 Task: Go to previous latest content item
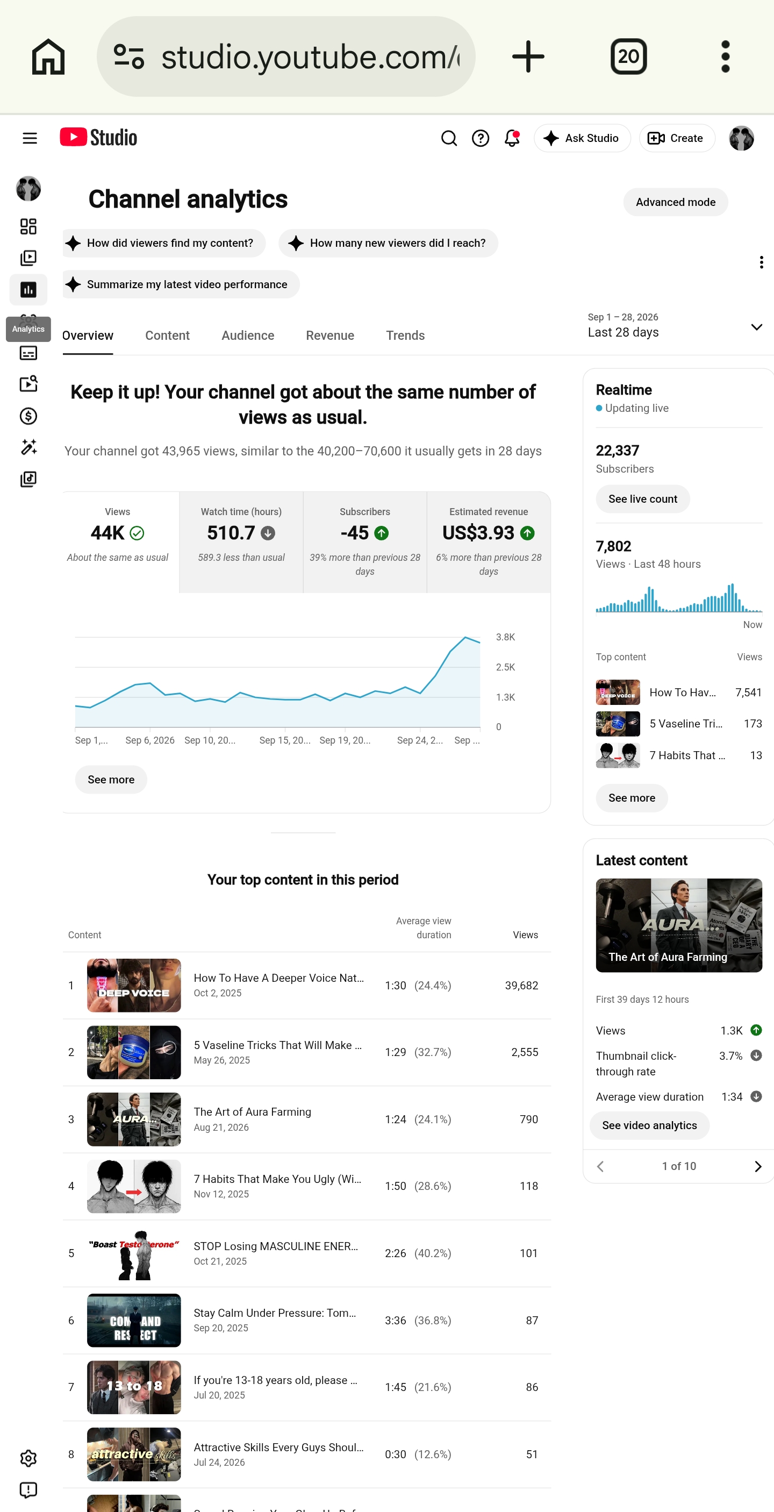(x=600, y=1167)
